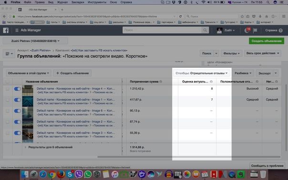288x180 pixels.
Task: Open the Ads Manager hamburger menu
Action: (17, 31)
